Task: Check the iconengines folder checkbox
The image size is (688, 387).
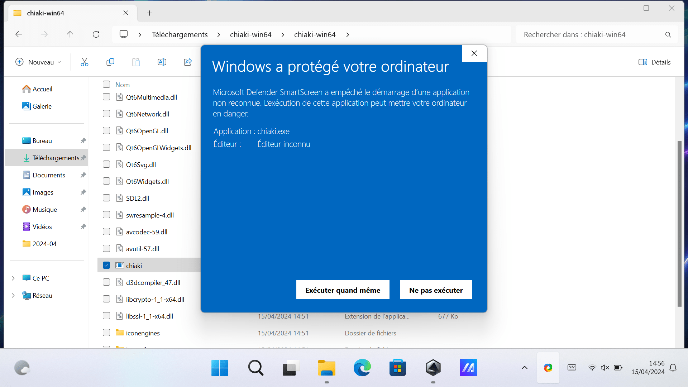Action: pos(106,333)
